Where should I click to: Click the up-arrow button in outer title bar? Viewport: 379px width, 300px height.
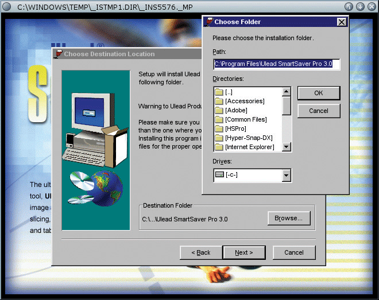click(x=349, y=6)
